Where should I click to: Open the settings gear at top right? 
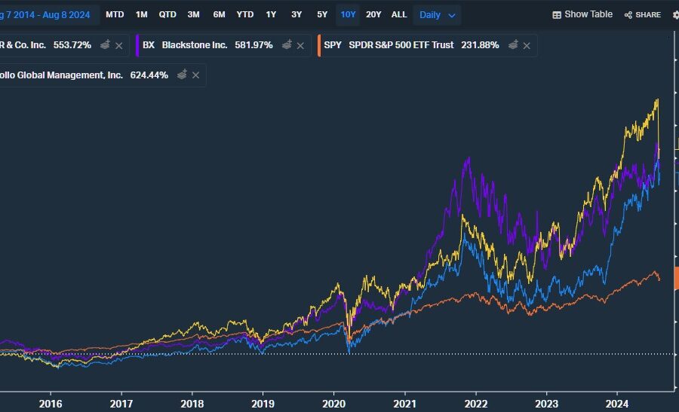click(676, 15)
